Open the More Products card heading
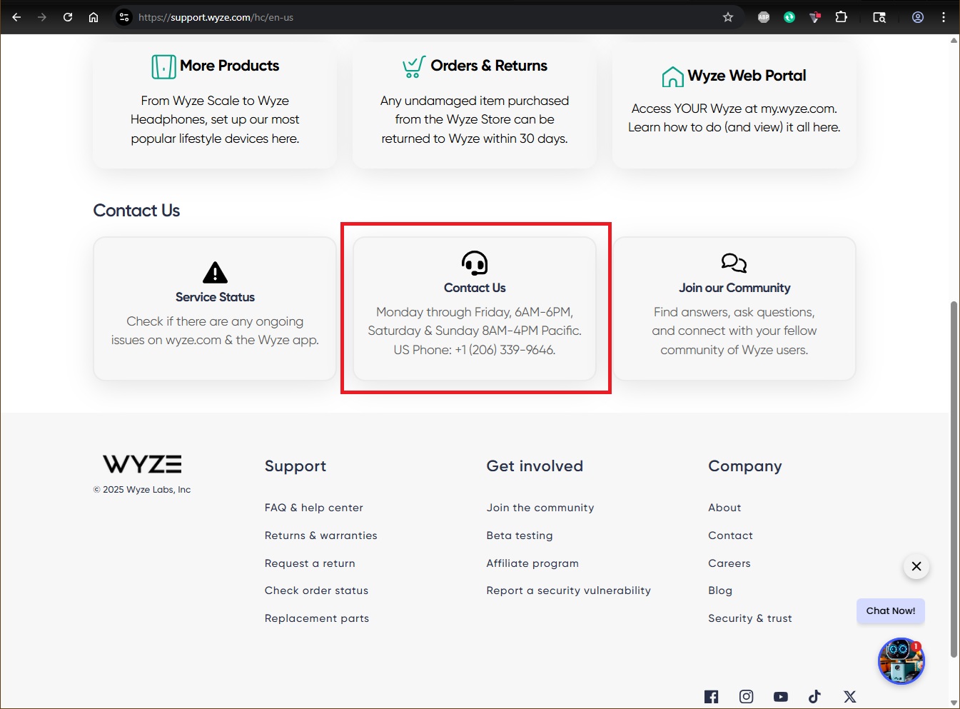960x709 pixels. click(x=230, y=66)
